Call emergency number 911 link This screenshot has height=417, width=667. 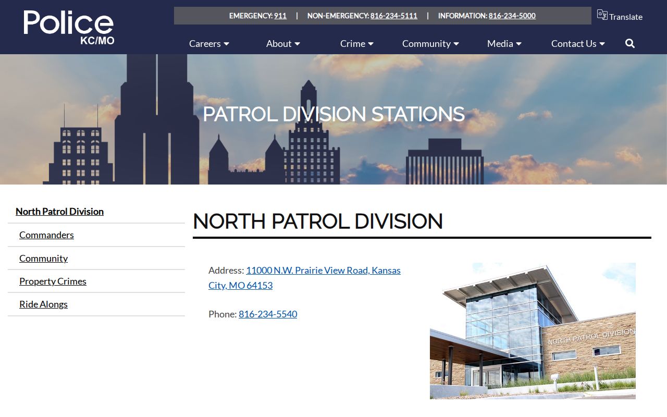(x=280, y=16)
